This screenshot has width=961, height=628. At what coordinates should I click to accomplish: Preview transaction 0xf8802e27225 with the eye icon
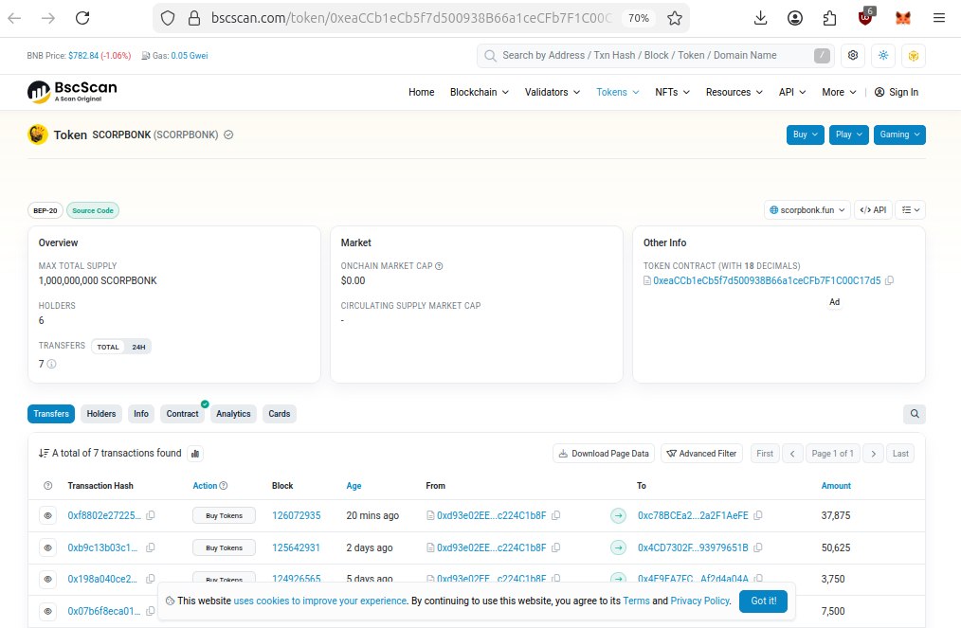click(x=47, y=516)
